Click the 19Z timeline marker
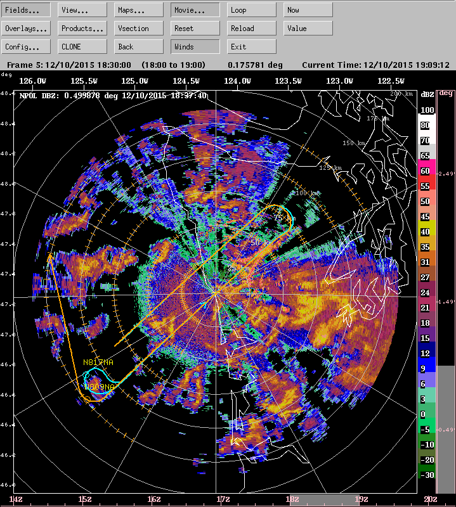456x507 pixels. pos(362,499)
